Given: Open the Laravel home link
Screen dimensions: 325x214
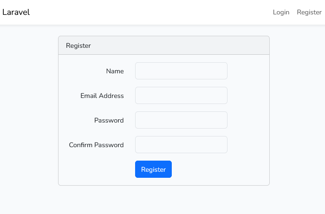Looking at the screenshot, I should pos(16,13).
